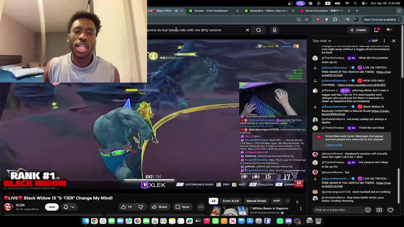Image resolution: width=404 pixels, height=227 pixels.
Task: Open date and time in menu bar
Action: pyautogui.click(x=386, y=3)
